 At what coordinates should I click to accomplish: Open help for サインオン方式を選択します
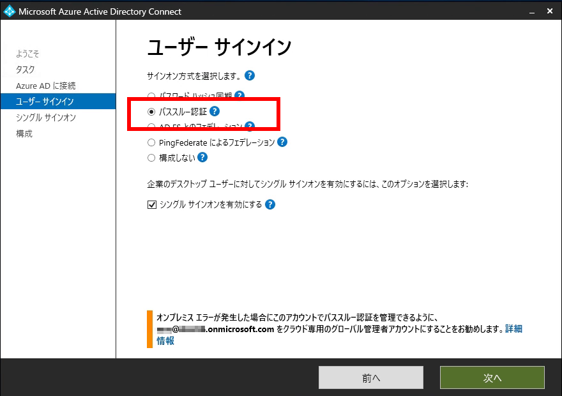tap(250, 75)
